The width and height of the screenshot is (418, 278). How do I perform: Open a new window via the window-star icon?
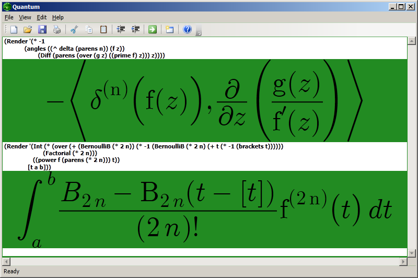(x=169, y=29)
